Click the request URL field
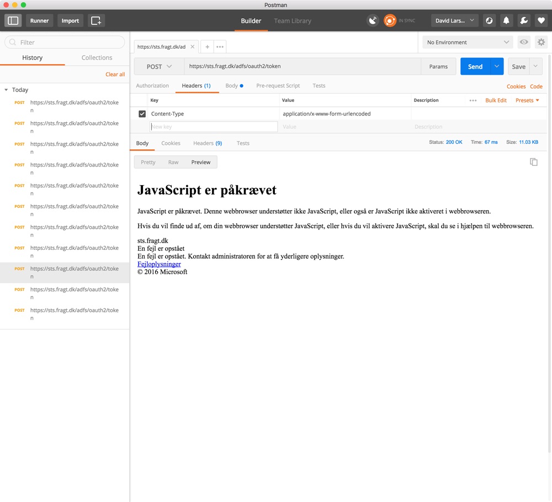The image size is (552, 502). tap(302, 66)
